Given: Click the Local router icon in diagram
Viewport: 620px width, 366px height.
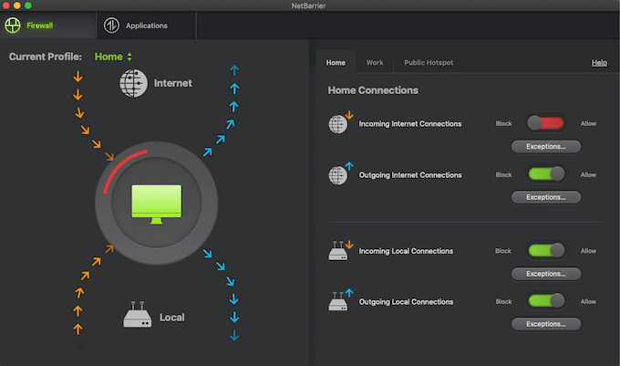Looking at the screenshot, I should tap(137, 314).
